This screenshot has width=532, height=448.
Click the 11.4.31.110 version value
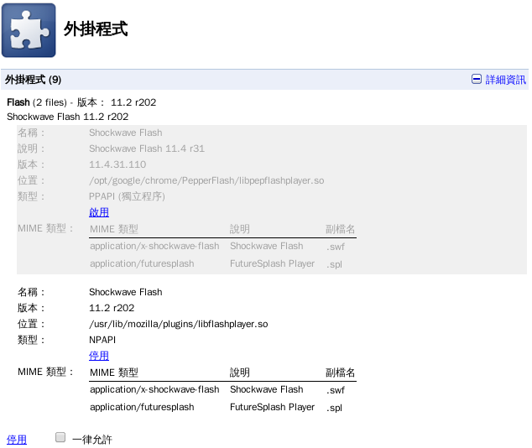(x=117, y=164)
